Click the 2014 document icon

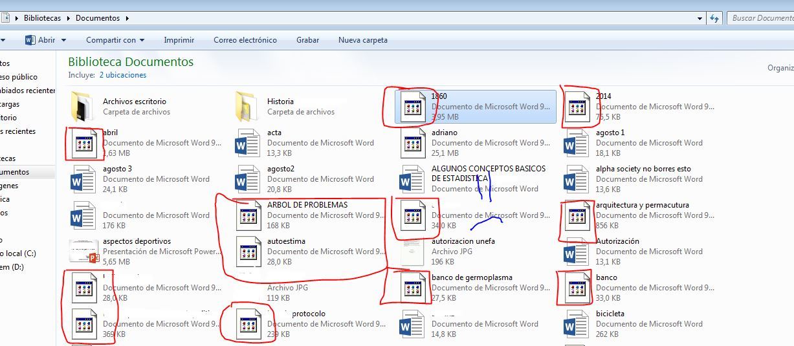(x=577, y=107)
